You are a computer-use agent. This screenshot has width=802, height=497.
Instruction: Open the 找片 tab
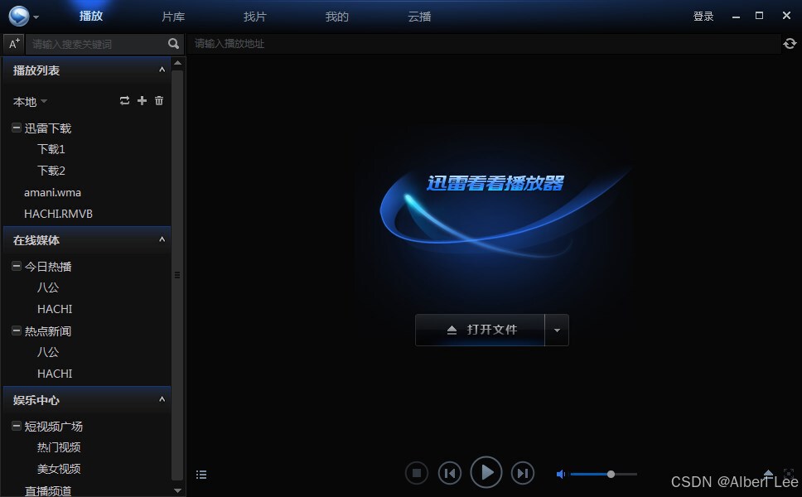coord(254,17)
